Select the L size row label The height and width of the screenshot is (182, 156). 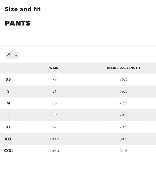click(8, 115)
